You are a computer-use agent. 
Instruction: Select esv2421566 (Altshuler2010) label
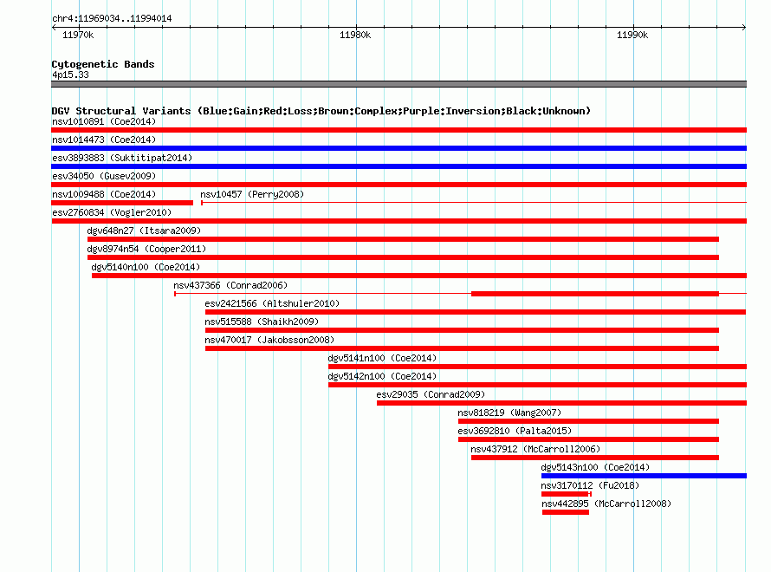click(272, 303)
